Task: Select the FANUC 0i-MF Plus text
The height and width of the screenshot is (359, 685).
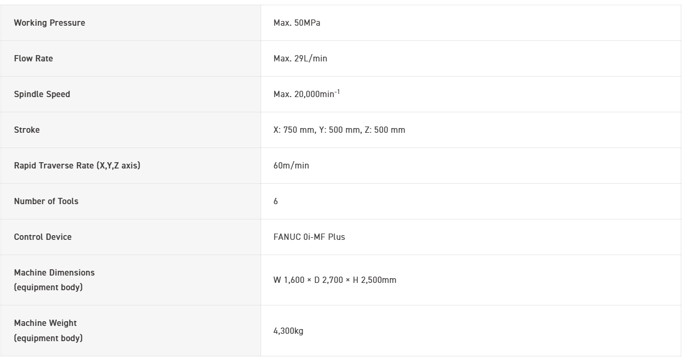Action: point(309,237)
